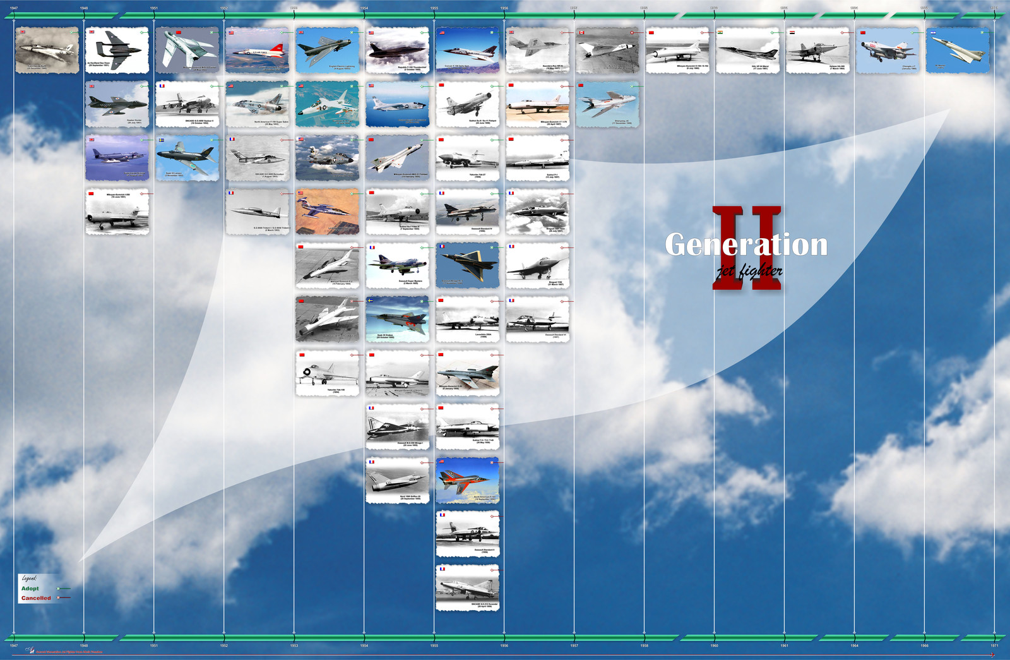Select the SNCASE S.E.212 Durandal card
Viewport: 1010px width, 660px height.
pyautogui.click(x=468, y=588)
